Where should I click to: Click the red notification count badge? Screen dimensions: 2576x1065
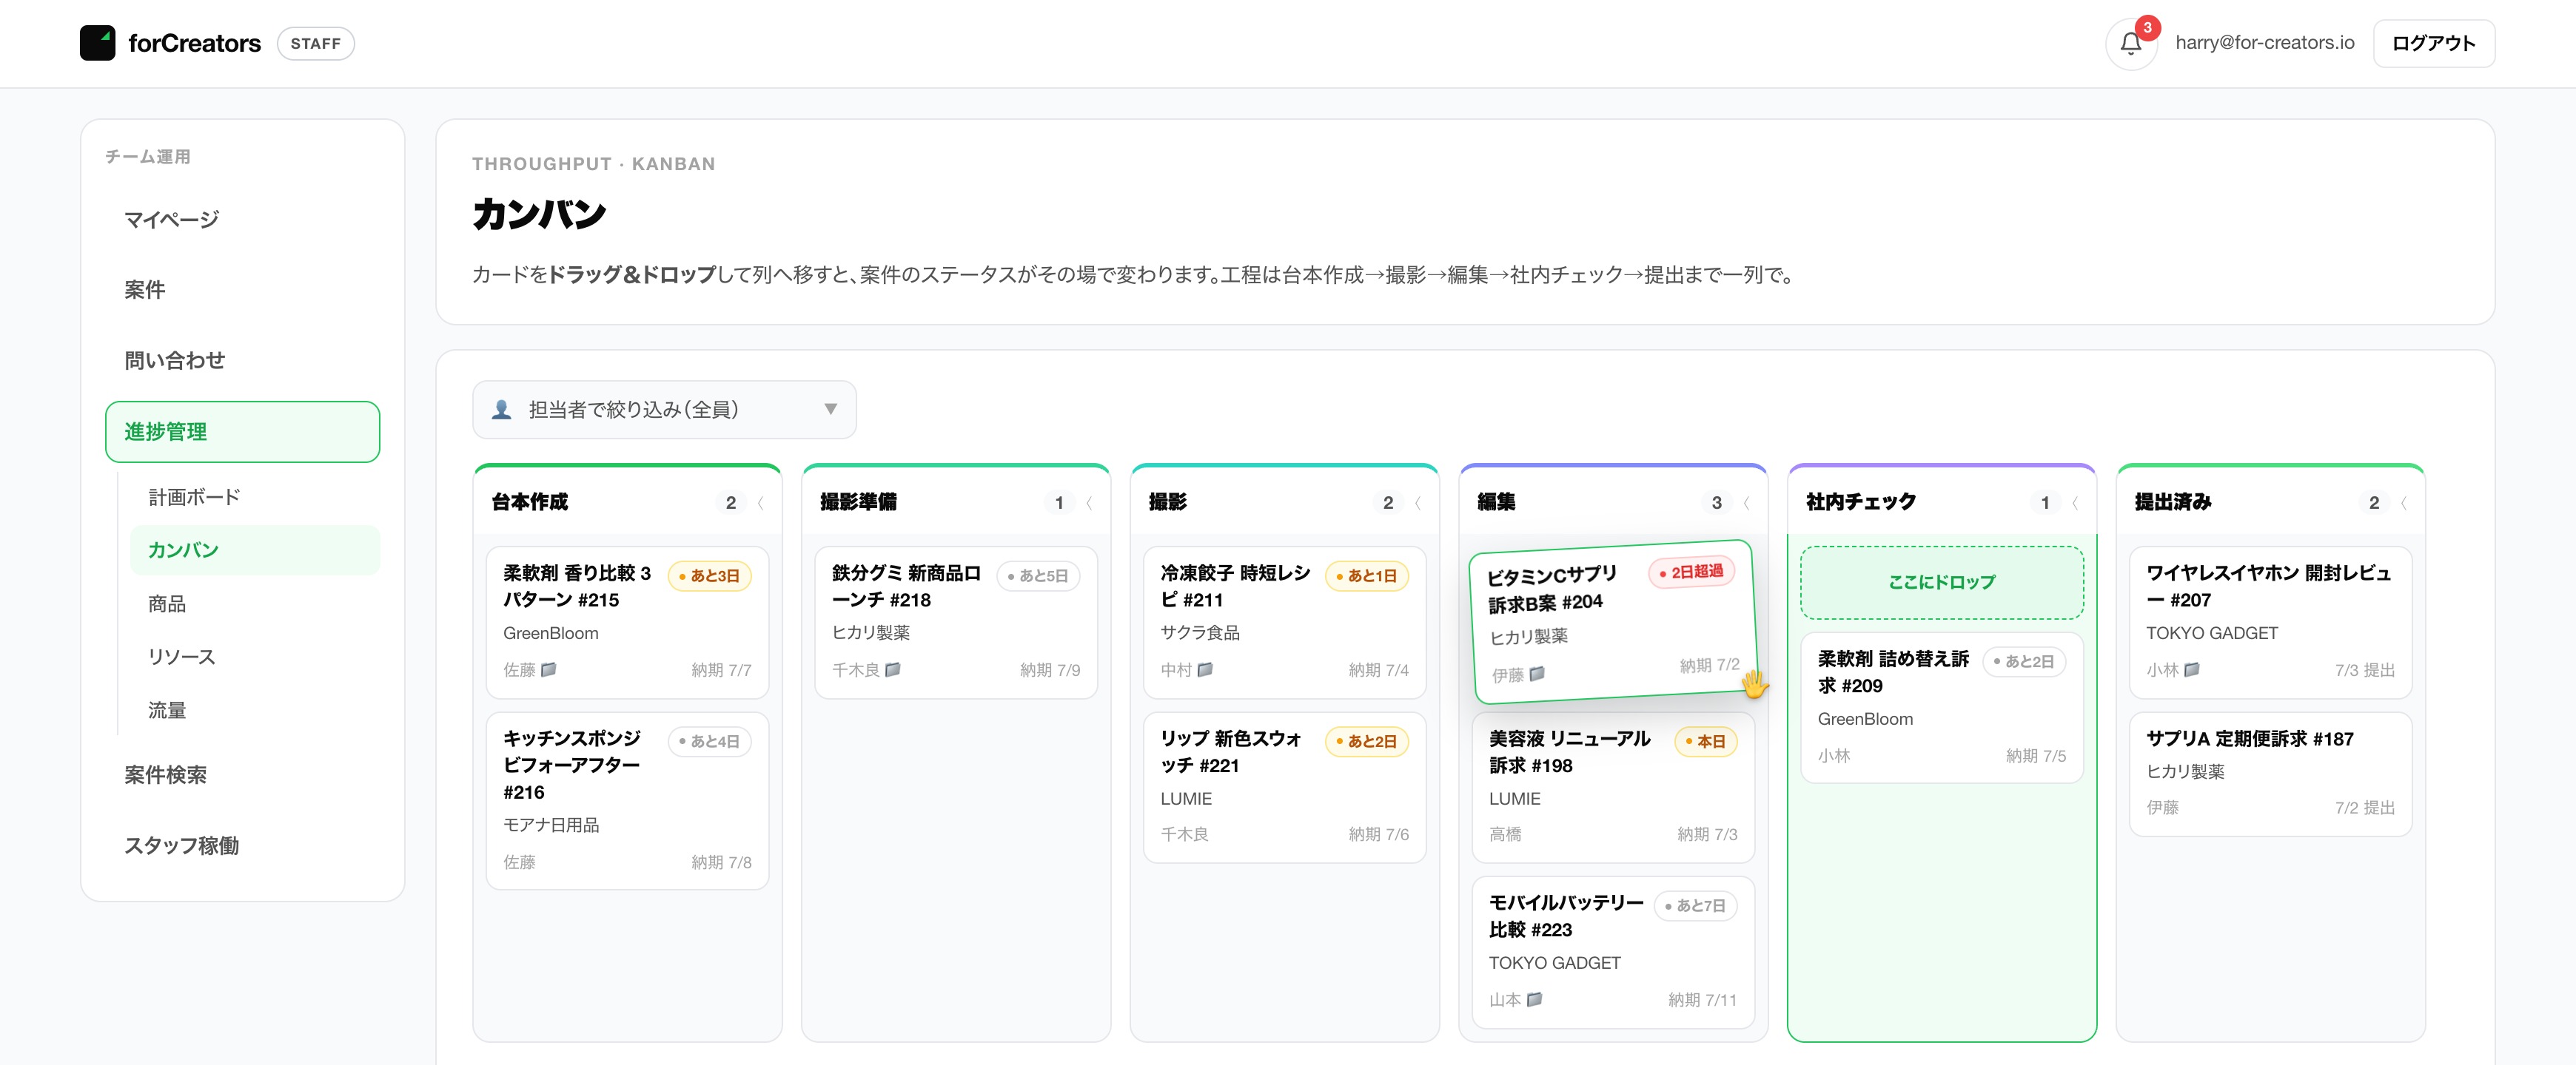[2147, 28]
